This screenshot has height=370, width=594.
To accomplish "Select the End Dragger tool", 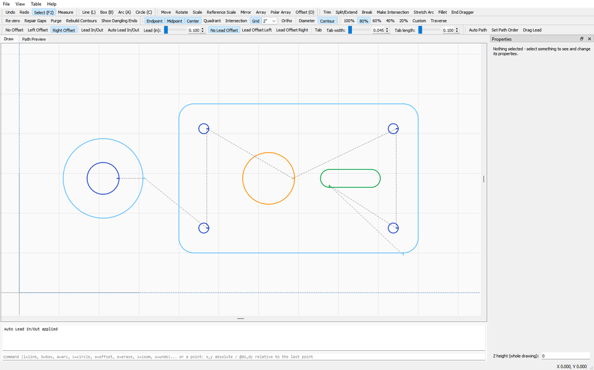I will 463,12.
